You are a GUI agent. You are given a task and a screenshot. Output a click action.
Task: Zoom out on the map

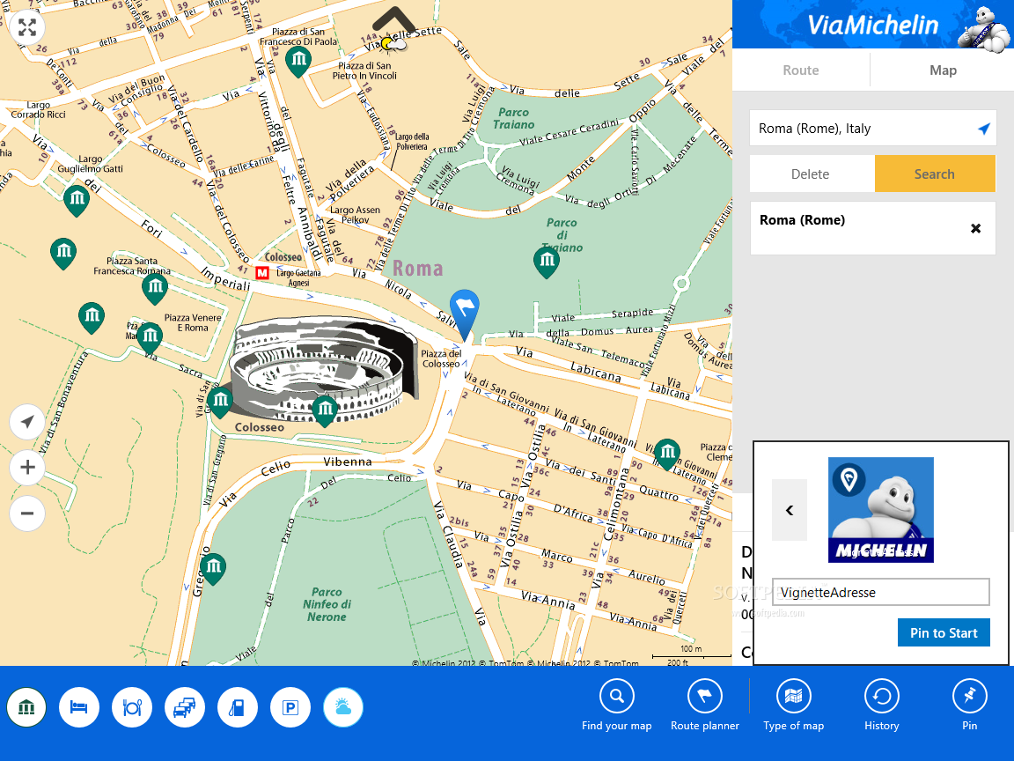tap(27, 513)
